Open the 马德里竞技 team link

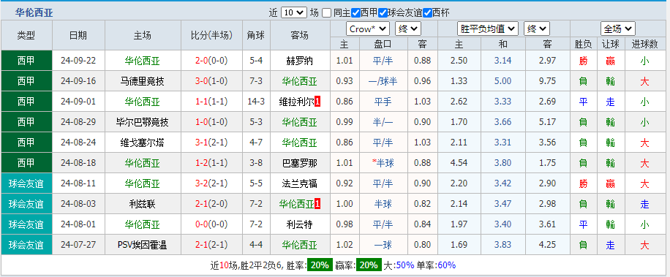point(143,82)
